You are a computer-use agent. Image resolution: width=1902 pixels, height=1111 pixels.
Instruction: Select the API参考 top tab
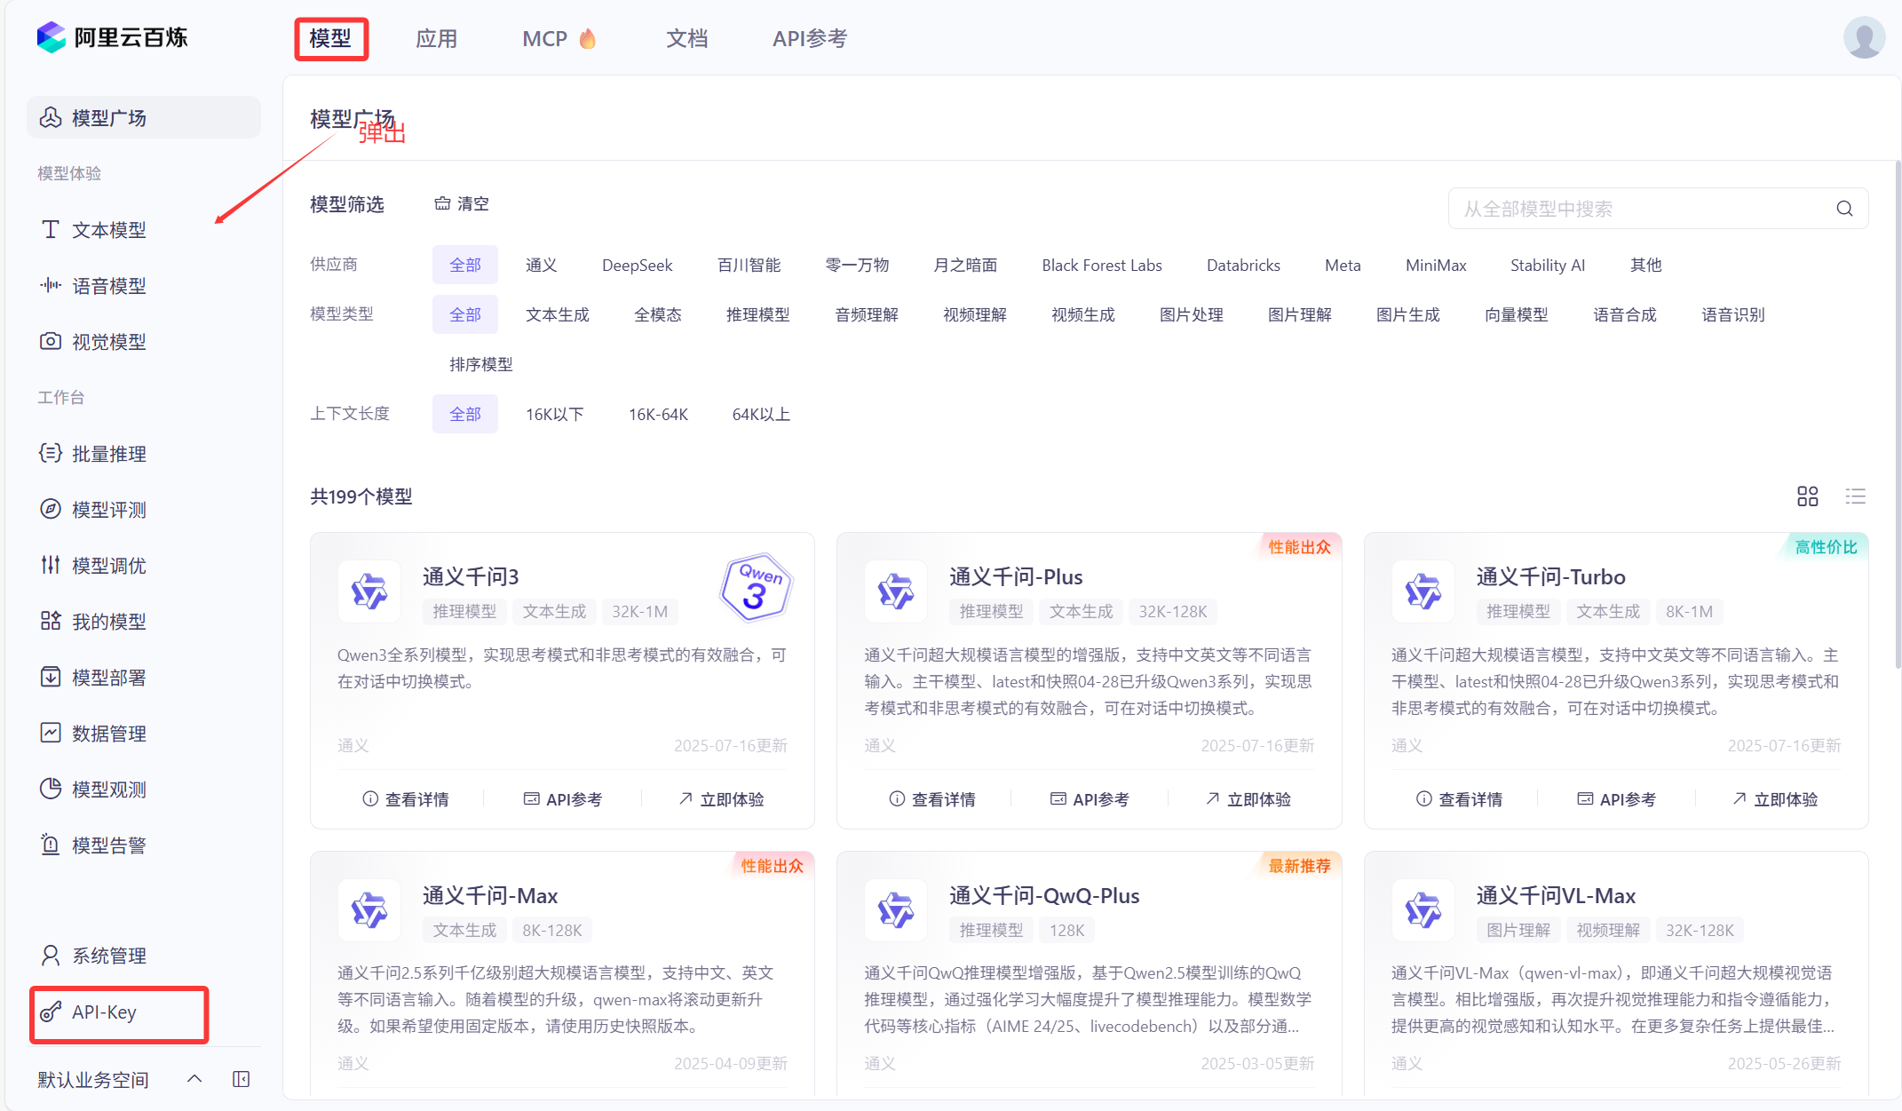[x=809, y=38]
